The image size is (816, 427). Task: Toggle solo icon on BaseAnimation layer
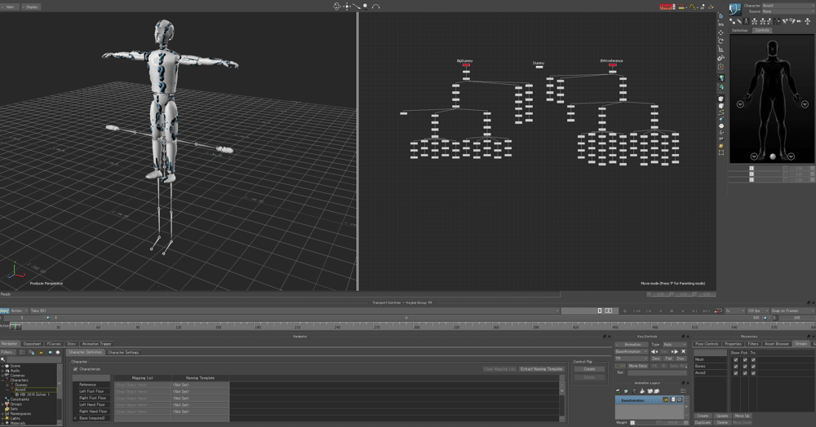673,399
